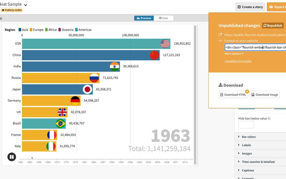This screenshot has width=286, height=179.
Task: Toggle the Americas region legend item
Action: pos(83,30)
